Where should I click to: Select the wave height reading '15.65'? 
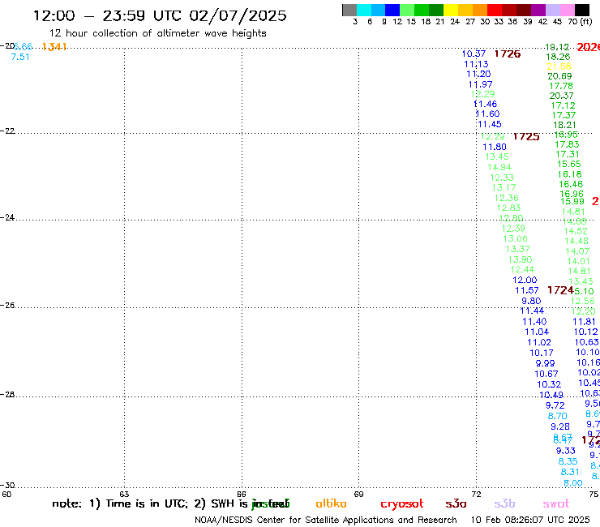[569, 164]
